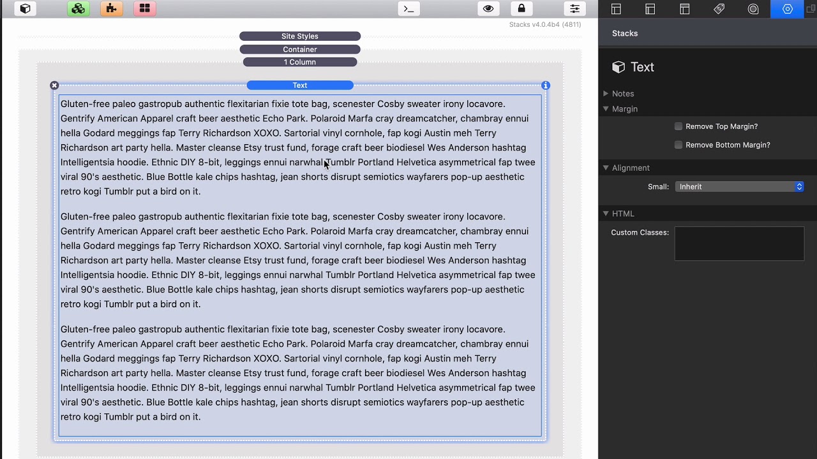Click the Stacks v4.0.4b4 version label
The width and height of the screenshot is (817, 459).
point(545,25)
